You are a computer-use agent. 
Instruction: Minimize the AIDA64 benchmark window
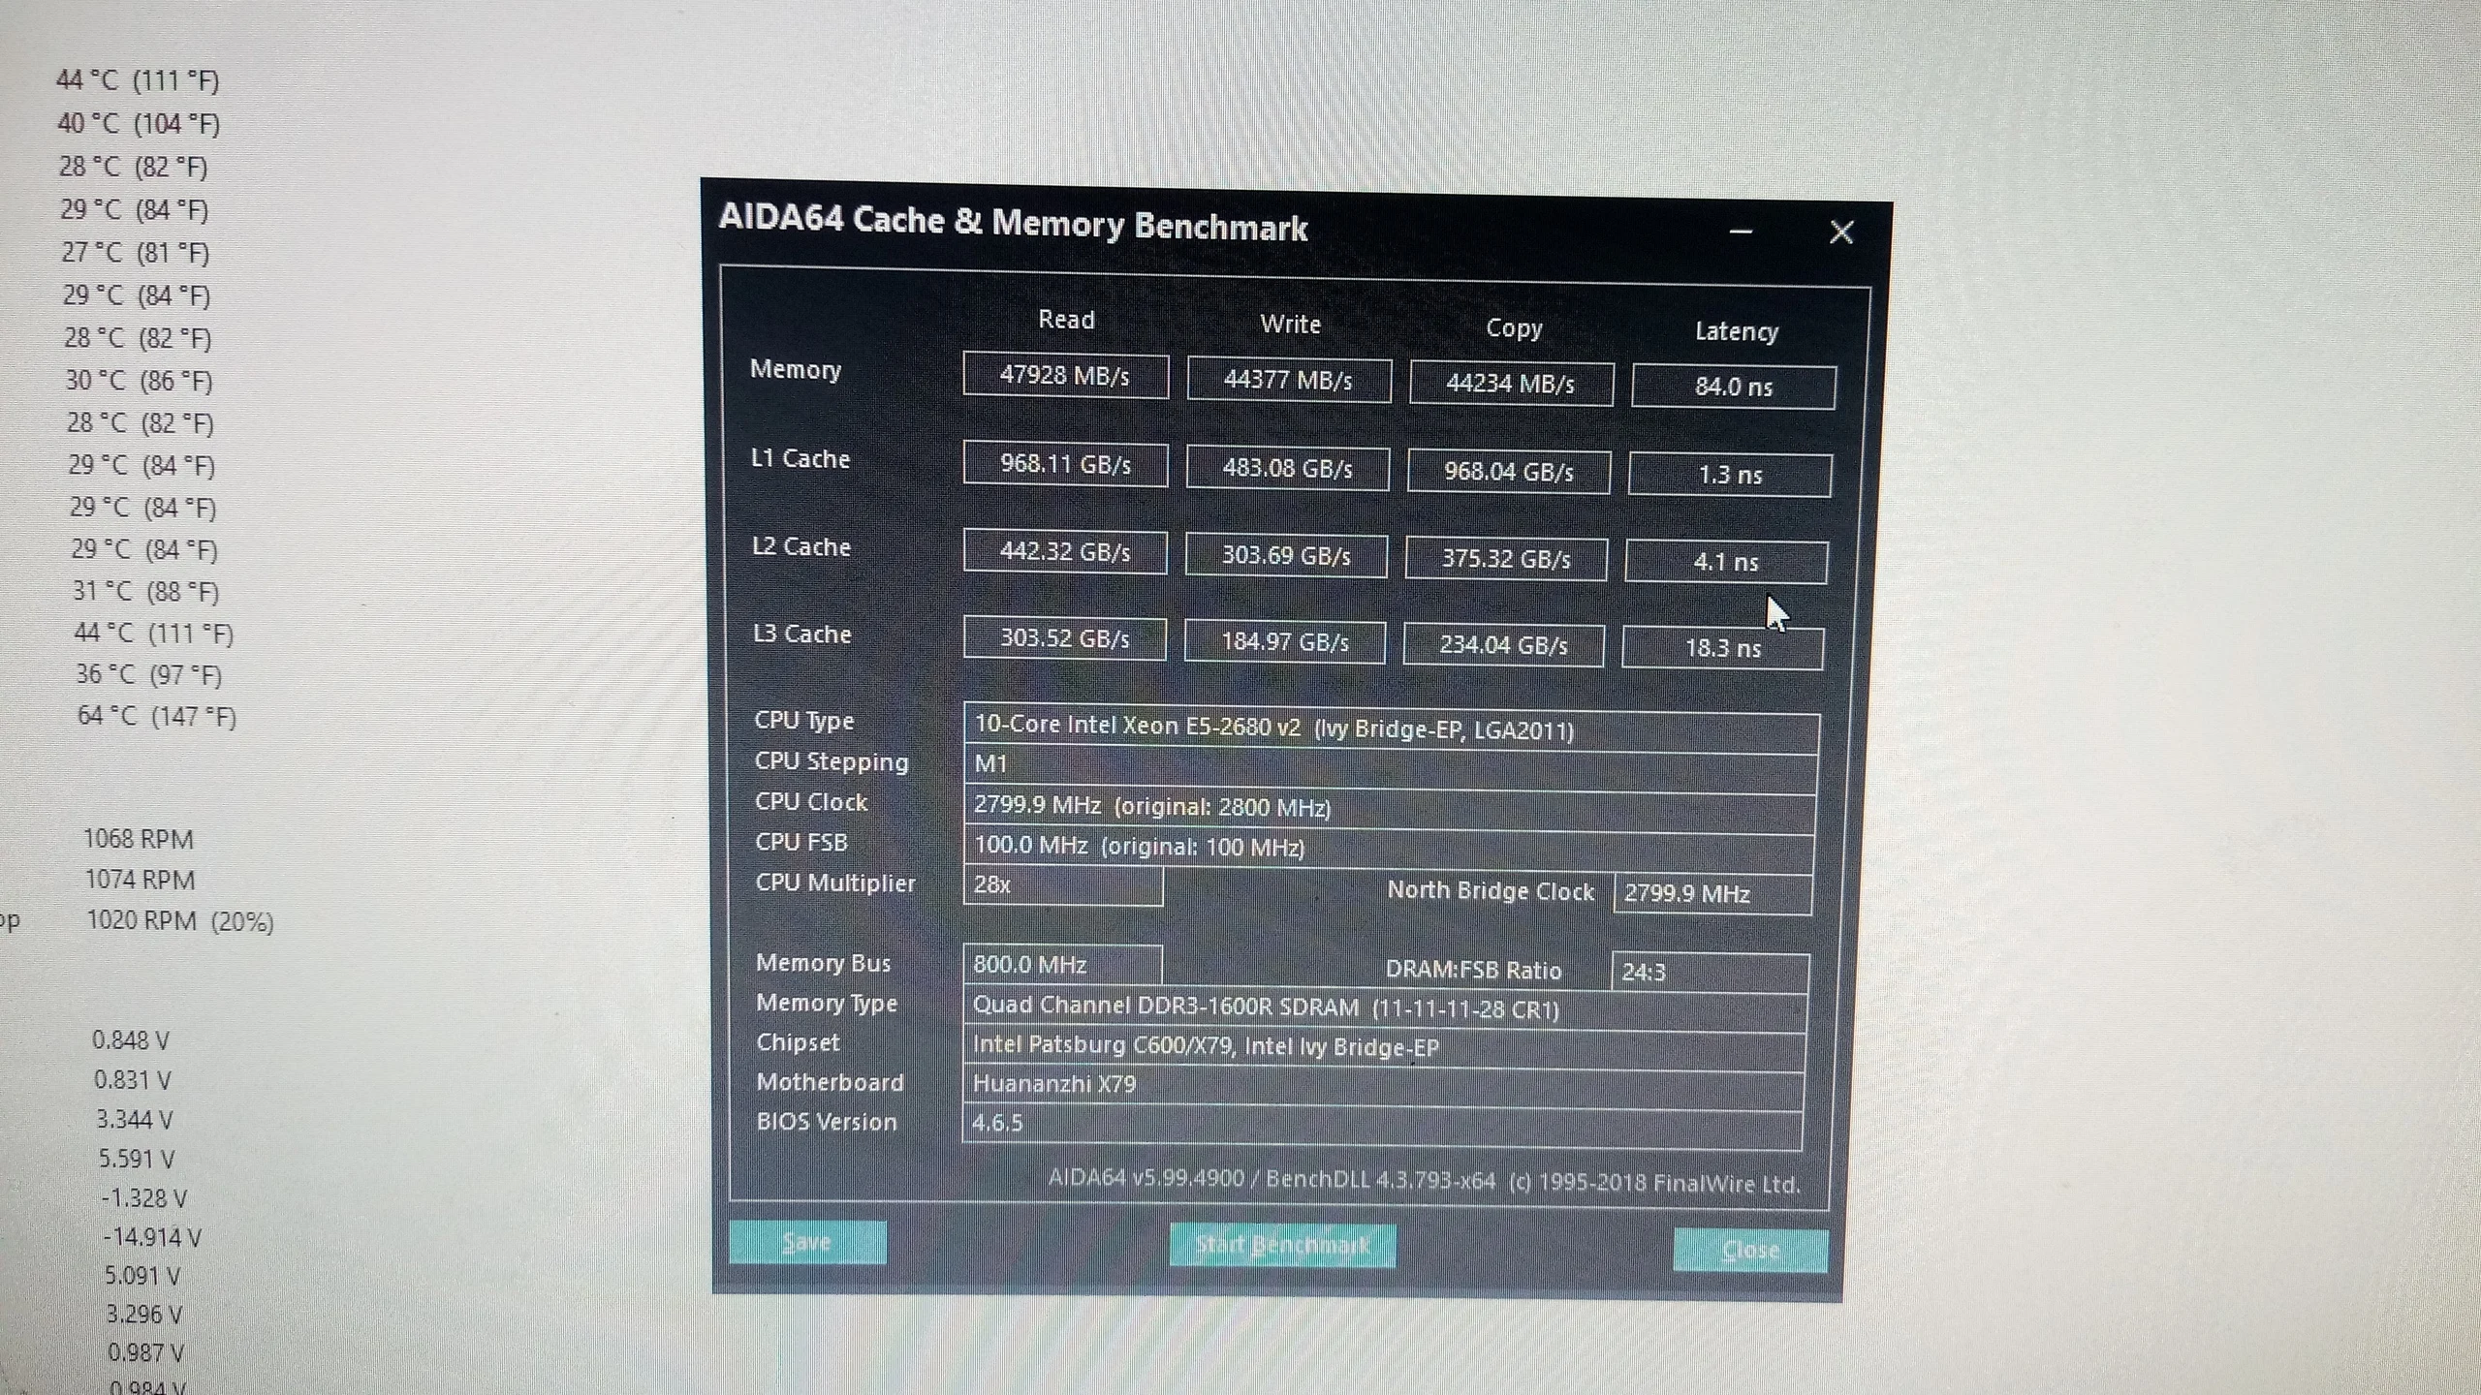tap(1741, 232)
